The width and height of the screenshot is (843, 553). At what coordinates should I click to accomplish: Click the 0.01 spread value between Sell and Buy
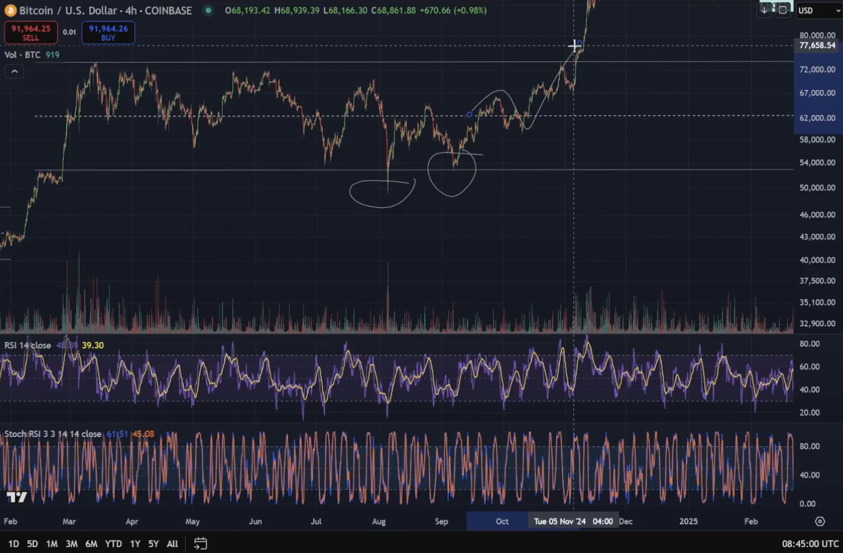coord(70,32)
